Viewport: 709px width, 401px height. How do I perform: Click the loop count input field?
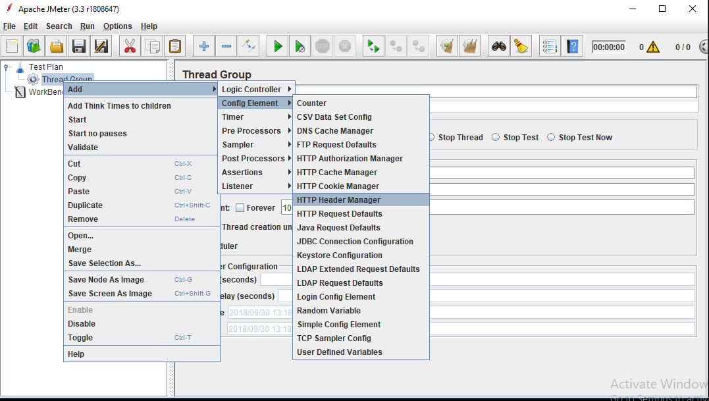pos(288,207)
